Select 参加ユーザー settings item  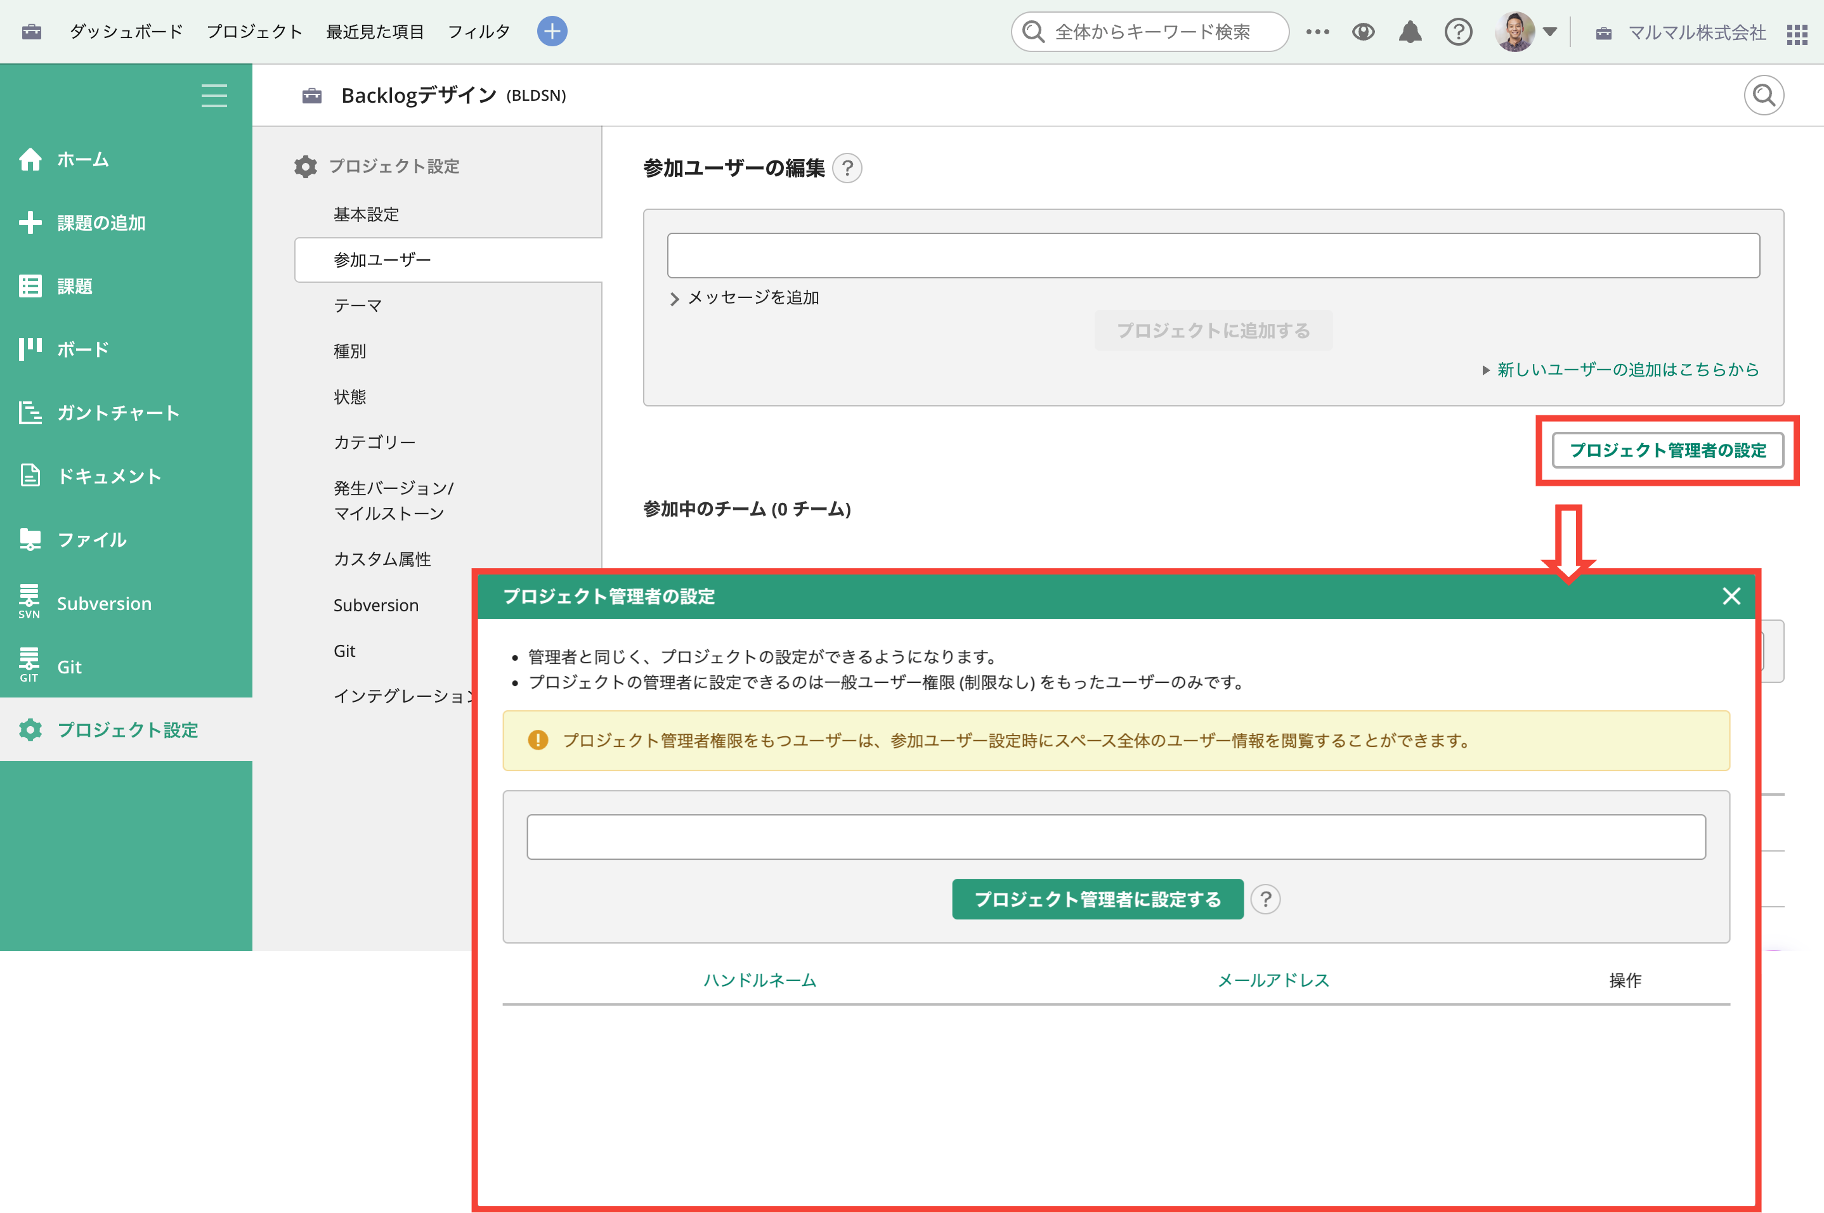[x=448, y=260]
